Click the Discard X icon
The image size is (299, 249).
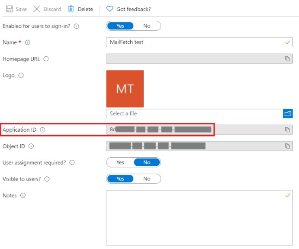click(x=37, y=9)
